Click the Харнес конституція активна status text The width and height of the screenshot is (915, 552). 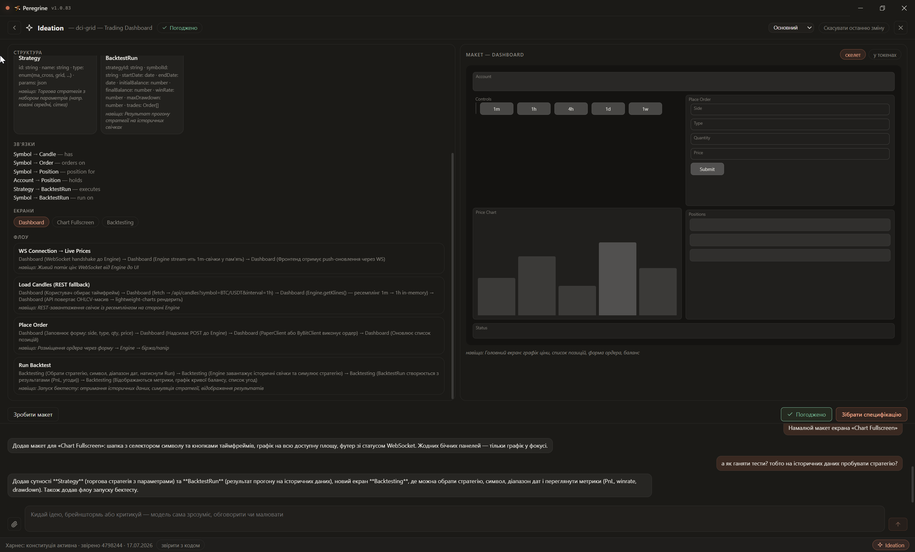(x=79, y=545)
